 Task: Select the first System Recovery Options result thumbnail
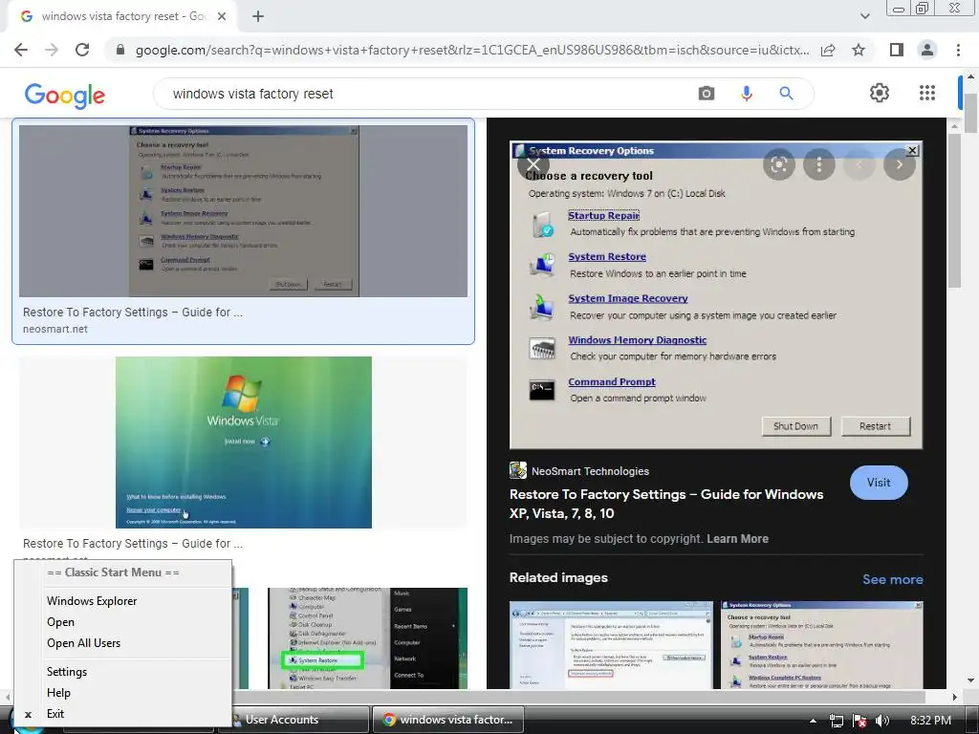point(243,211)
